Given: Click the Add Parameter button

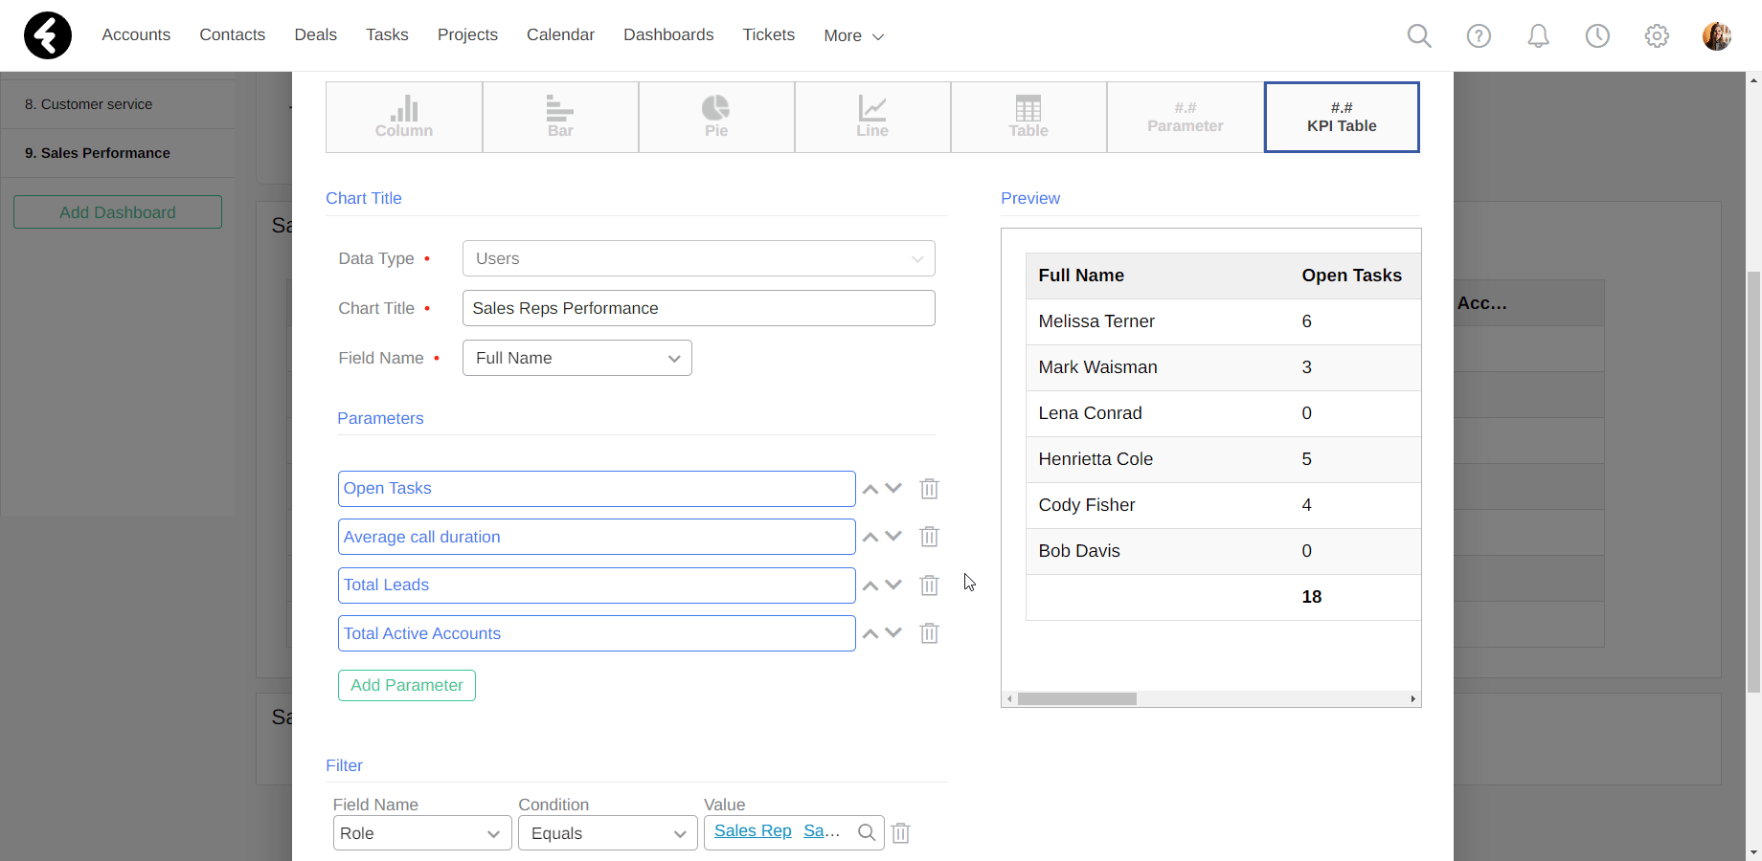Looking at the screenshot, I should 407,685.
